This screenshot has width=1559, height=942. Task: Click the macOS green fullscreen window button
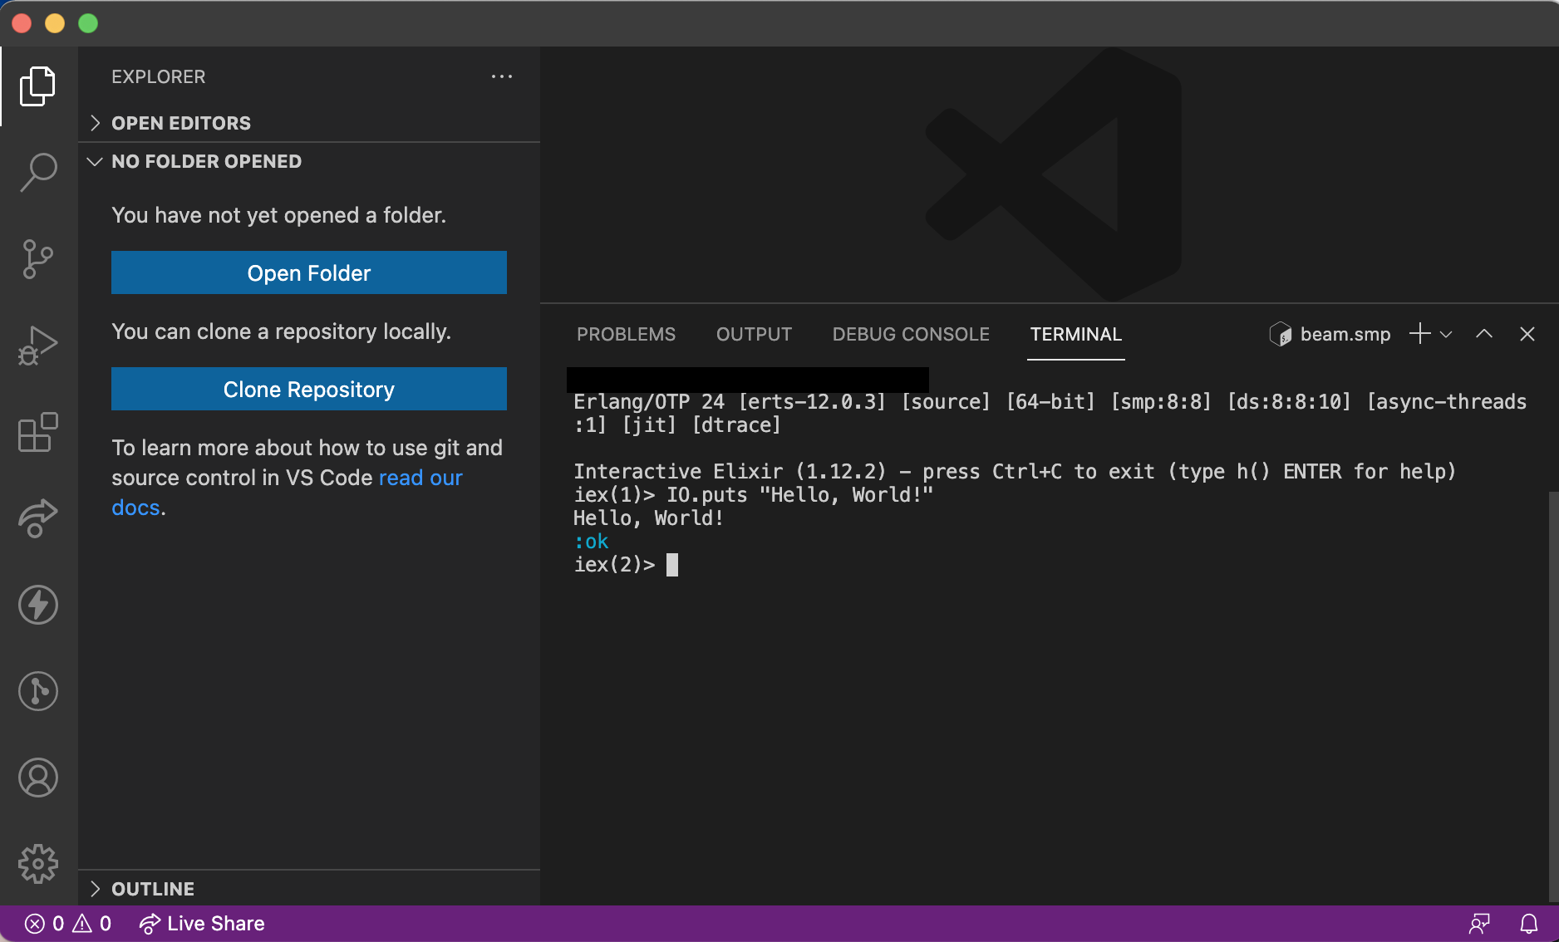tap(88, 23)
